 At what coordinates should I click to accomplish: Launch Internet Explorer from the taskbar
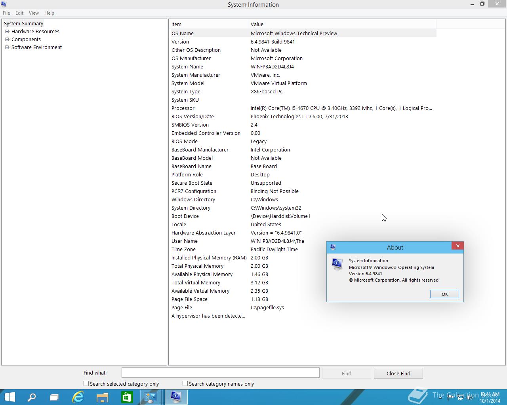pos(78,397)
